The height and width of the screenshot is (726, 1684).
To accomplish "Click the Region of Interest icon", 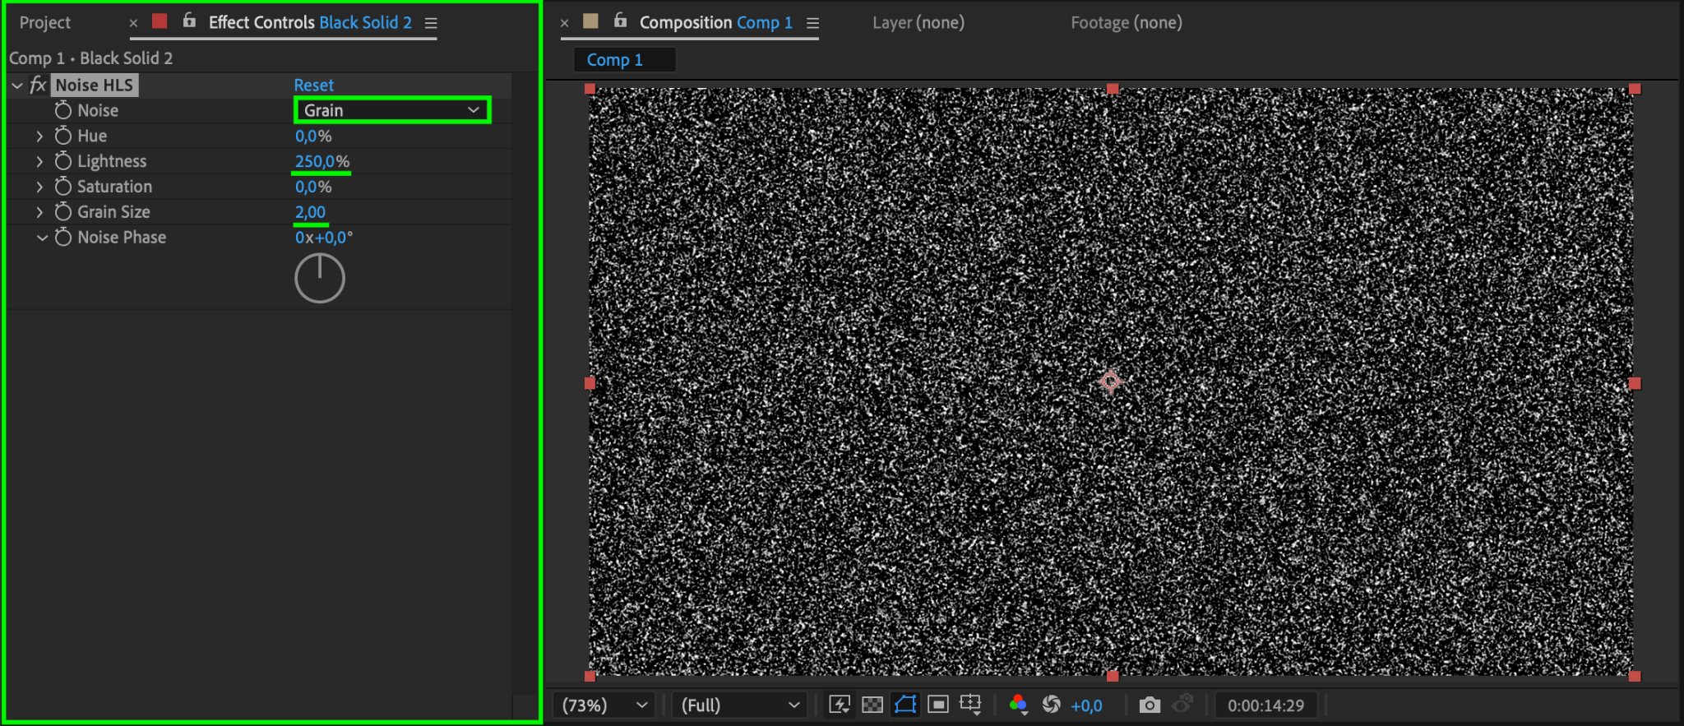I will tap(938, 704).
